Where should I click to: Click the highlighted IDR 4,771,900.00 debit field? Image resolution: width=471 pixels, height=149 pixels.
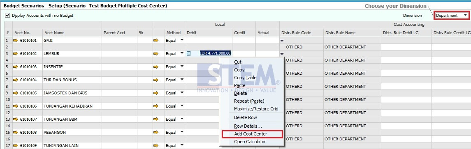pyautogui.click(x=215, y=53)
